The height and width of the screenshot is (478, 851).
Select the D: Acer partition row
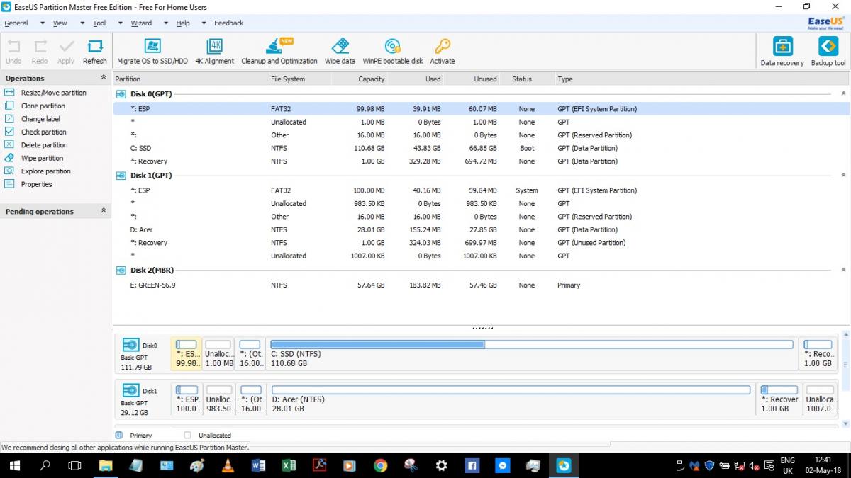[481, 229]
